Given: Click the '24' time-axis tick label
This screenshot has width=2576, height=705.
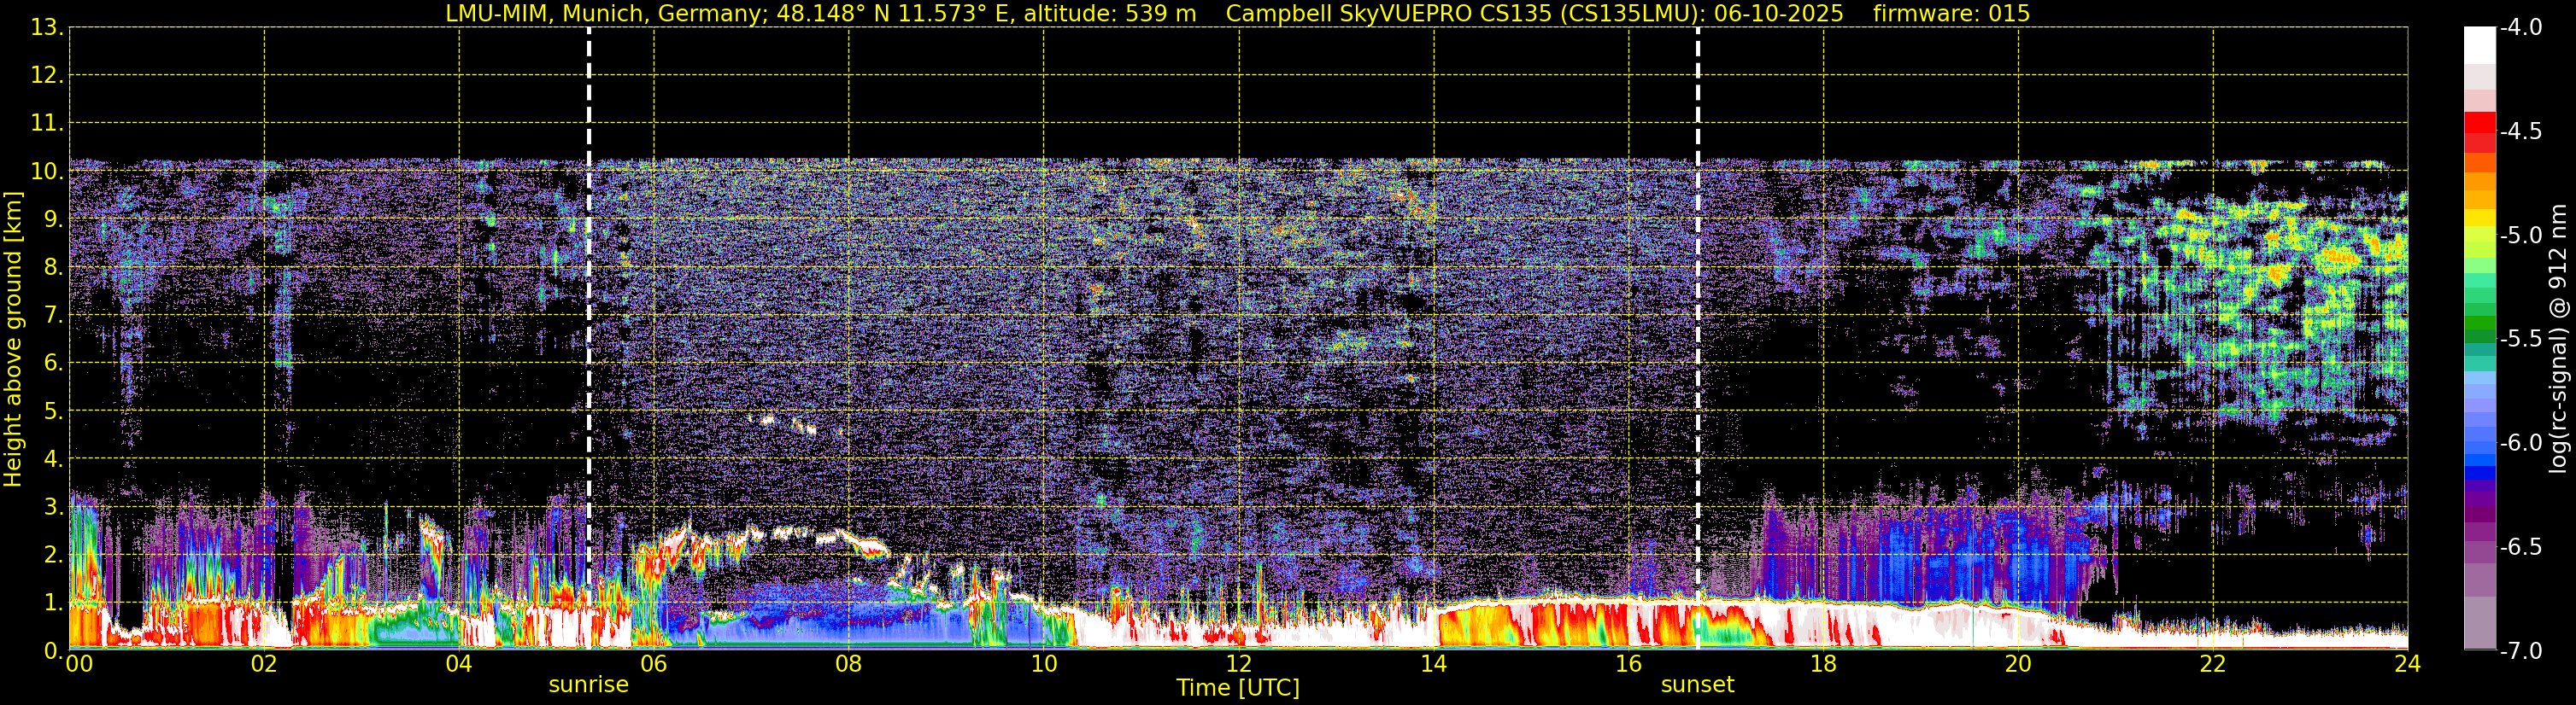Looking at the screenshot, I should (2407, 665).
